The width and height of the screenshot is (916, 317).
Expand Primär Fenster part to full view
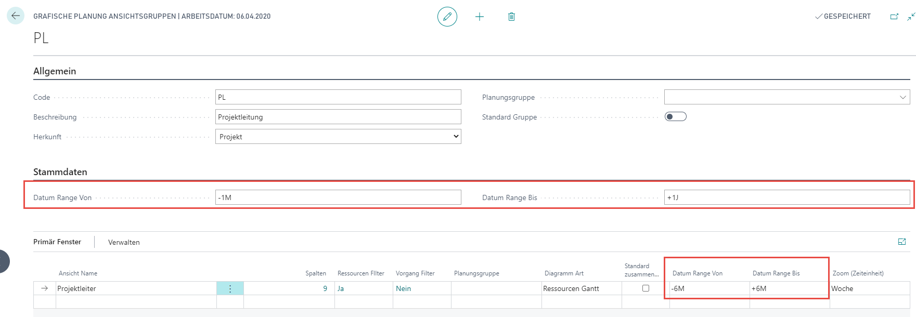(902, 242)
